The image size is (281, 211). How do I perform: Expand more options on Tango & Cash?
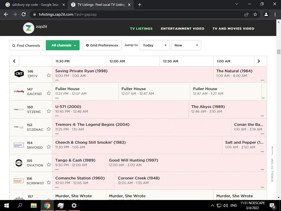pos(57,170)
